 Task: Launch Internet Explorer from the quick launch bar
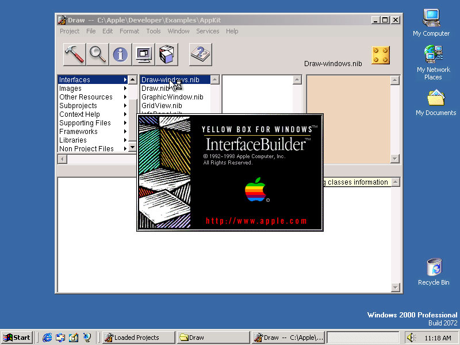[x=47, y=338]
